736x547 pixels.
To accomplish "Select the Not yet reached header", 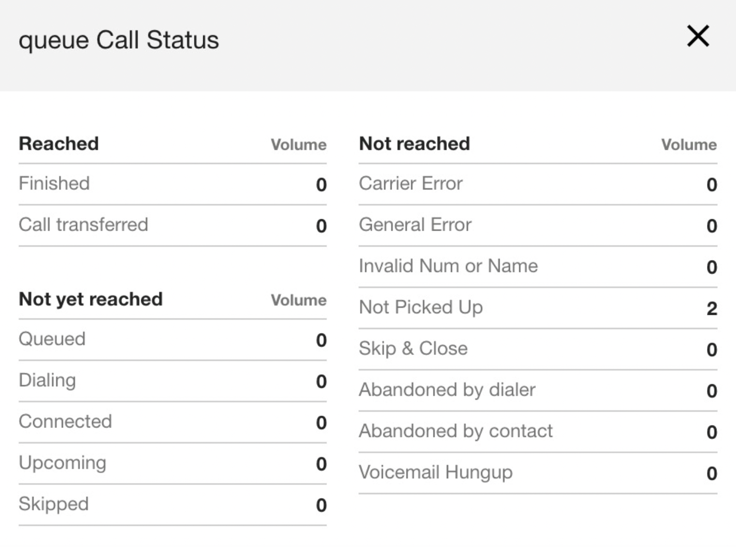I will (90, 299).
